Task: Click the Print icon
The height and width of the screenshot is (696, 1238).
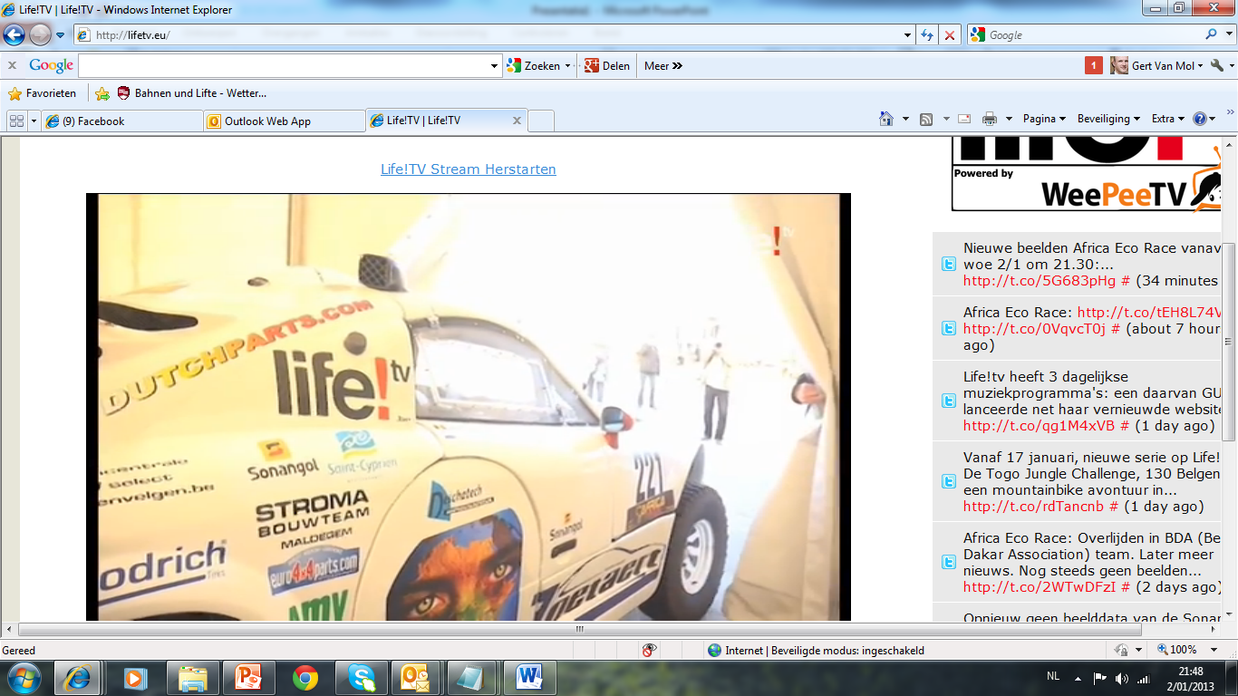Action: tap(990, 119)
